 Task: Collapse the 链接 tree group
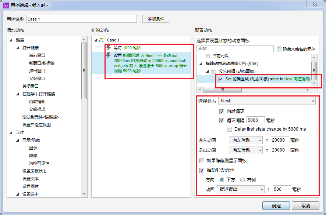click(x=11, y=40)
